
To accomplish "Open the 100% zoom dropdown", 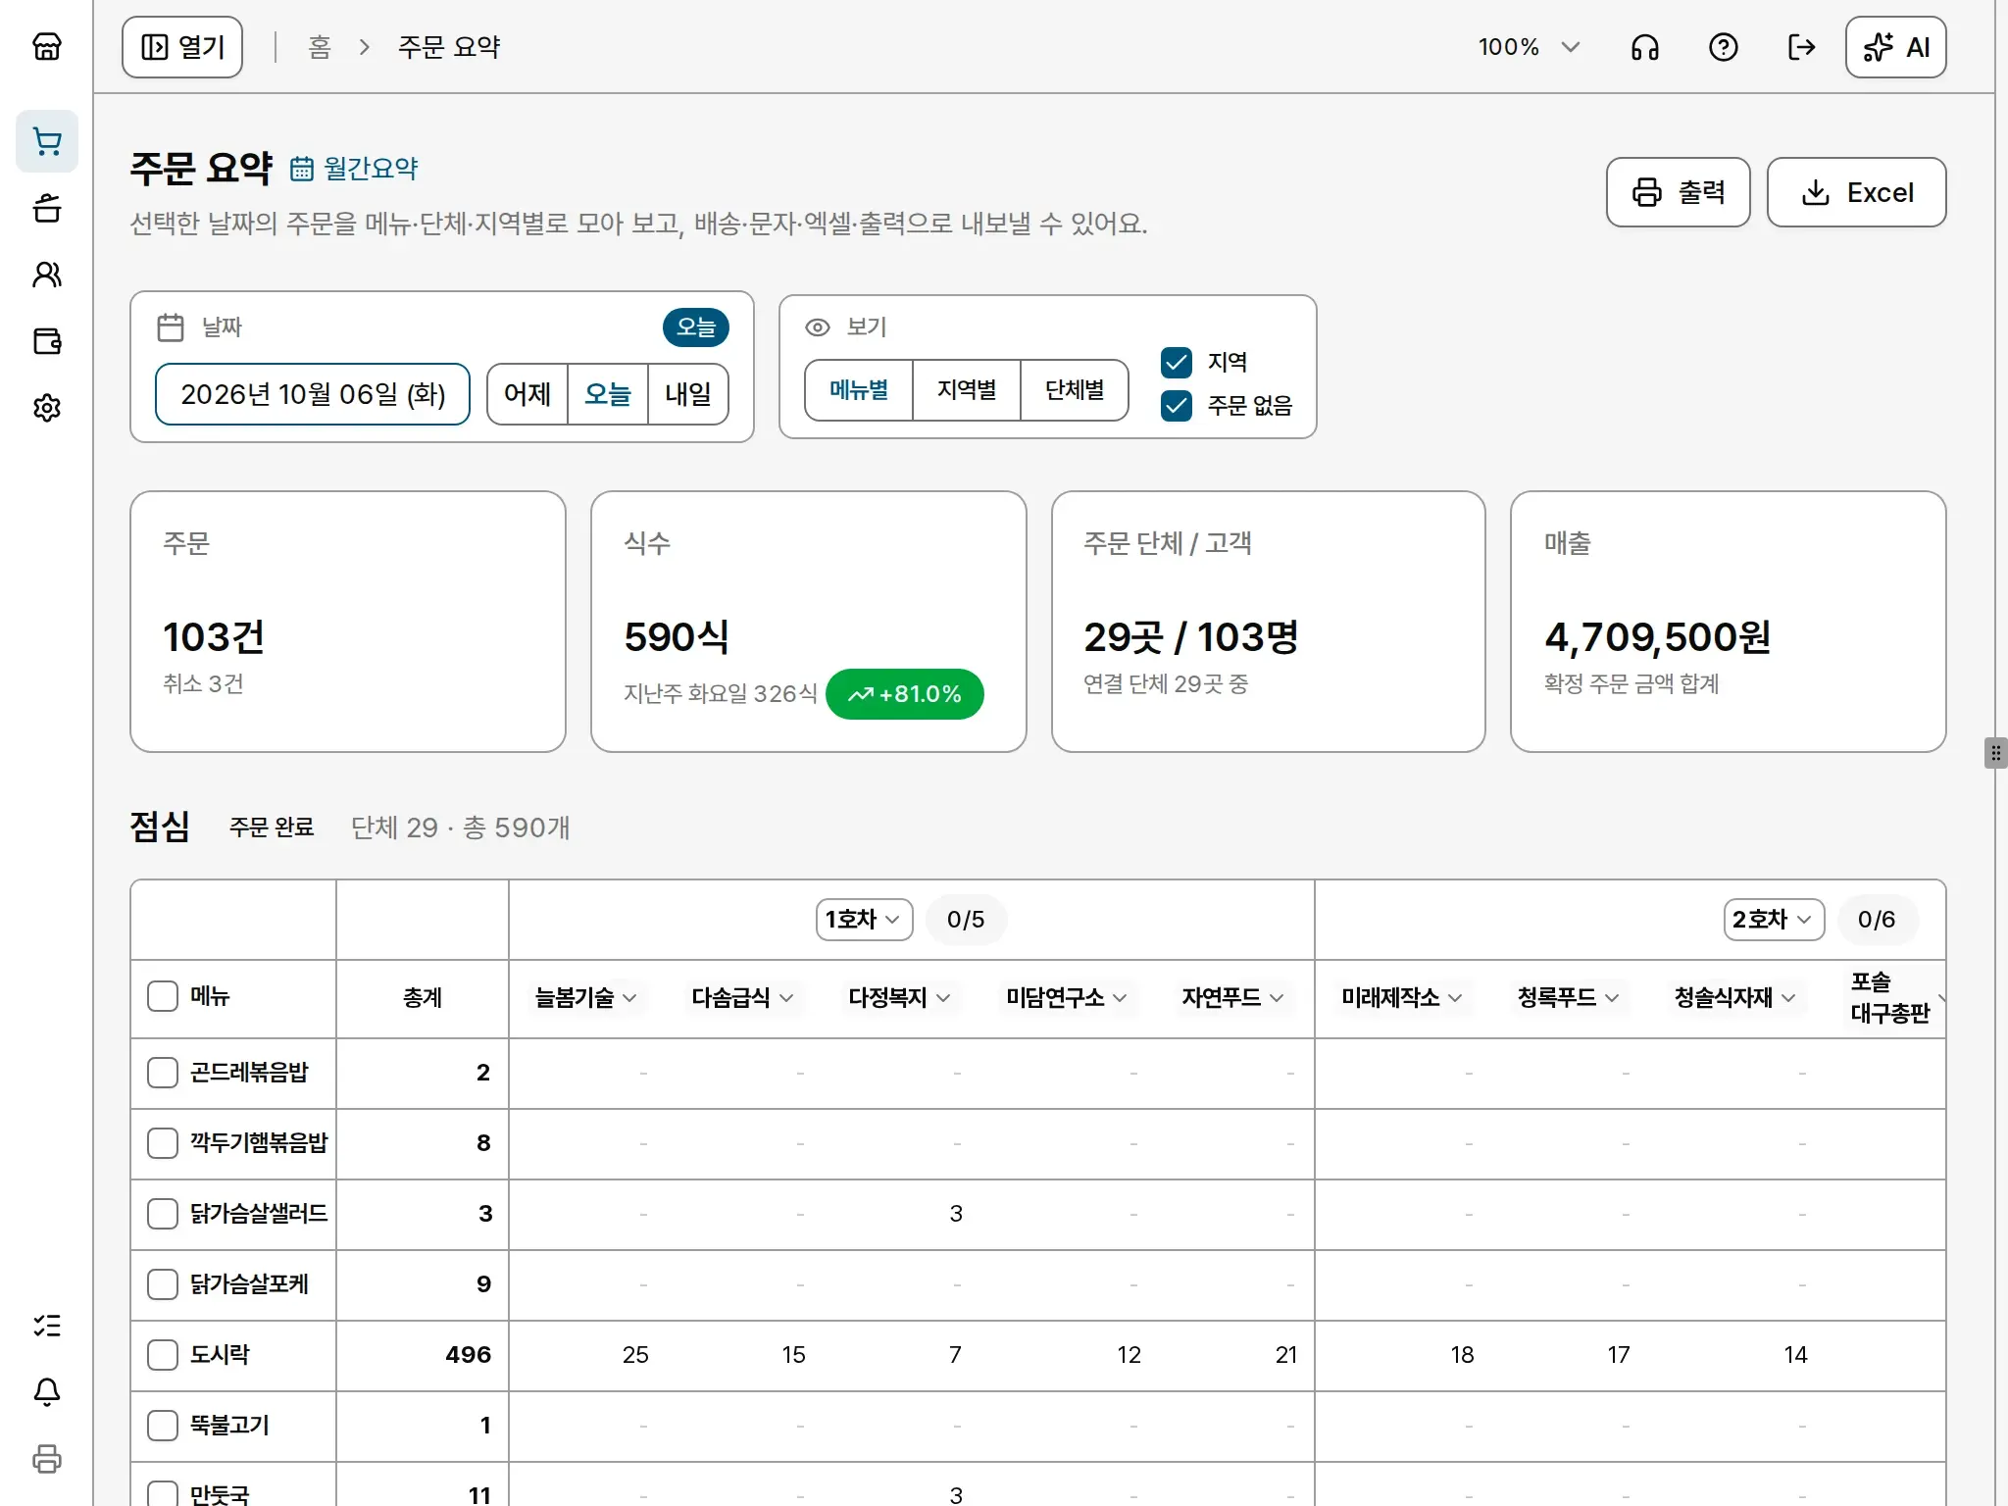I will click(x=1530, y=47).
